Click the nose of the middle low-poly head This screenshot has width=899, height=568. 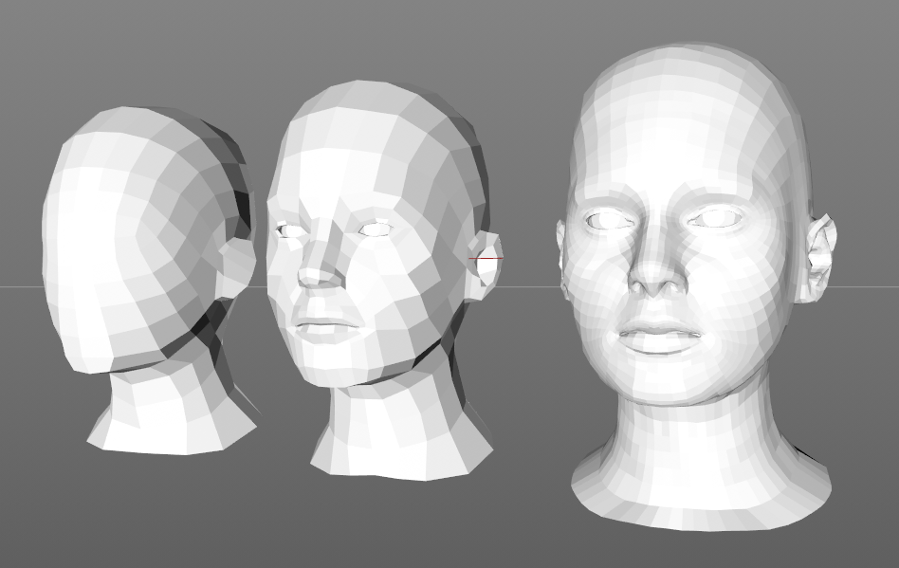[x=318, y=270]
